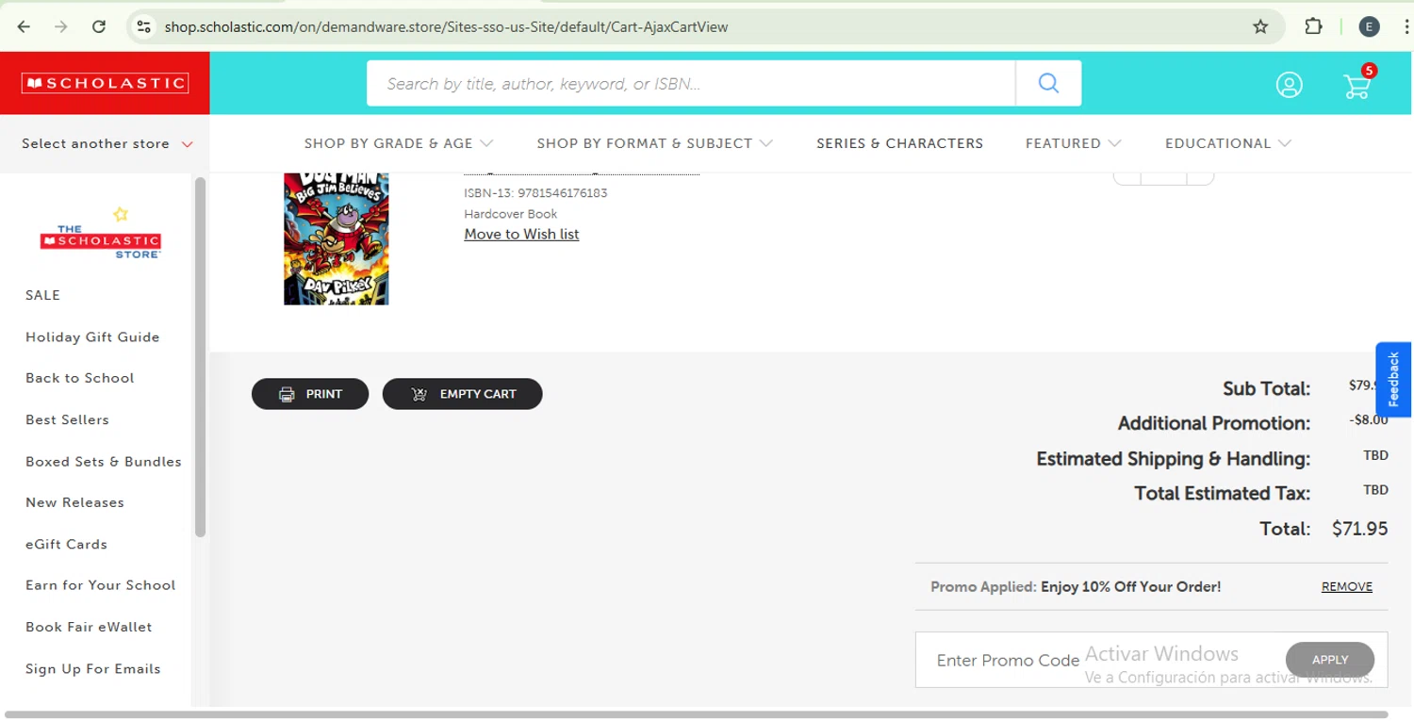Open the shopping cart with 5 items
This screenshot has height=721, width=1414.
click(1358, 84)
